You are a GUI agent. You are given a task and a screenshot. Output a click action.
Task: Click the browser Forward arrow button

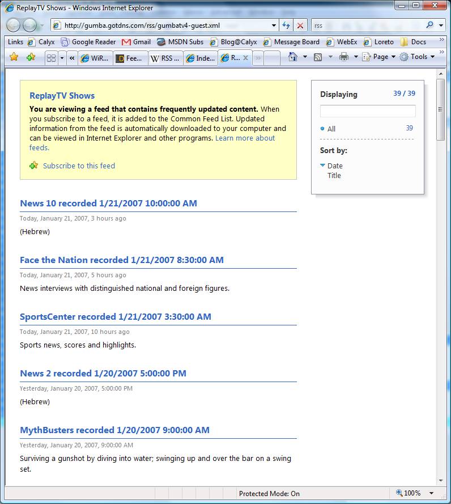[x=29, y=25]
